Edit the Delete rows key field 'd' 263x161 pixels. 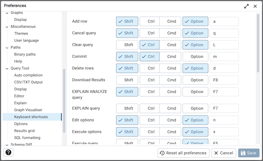coord(224,68)
